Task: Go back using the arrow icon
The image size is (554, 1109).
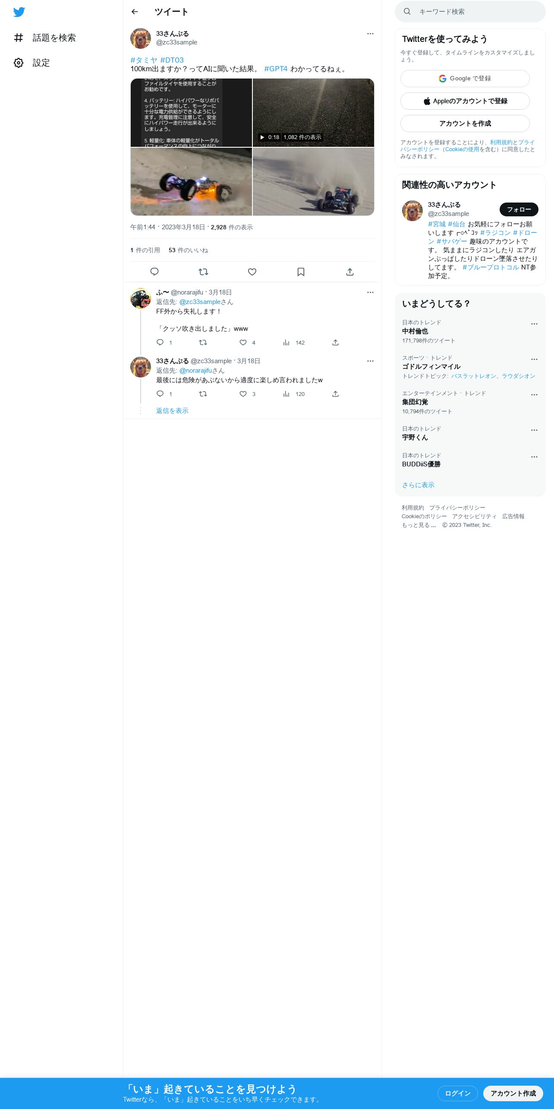Action: pos(135,12)
